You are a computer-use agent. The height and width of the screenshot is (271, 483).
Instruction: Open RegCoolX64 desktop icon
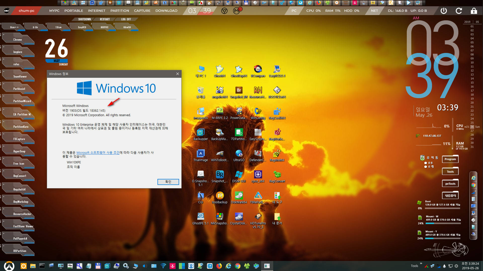(277, 113)
